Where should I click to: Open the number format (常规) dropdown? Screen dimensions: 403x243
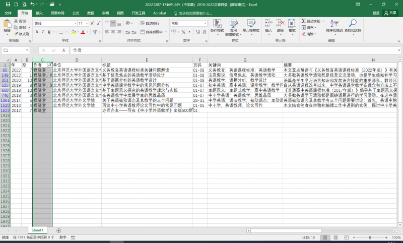click(x=205, y=23)
